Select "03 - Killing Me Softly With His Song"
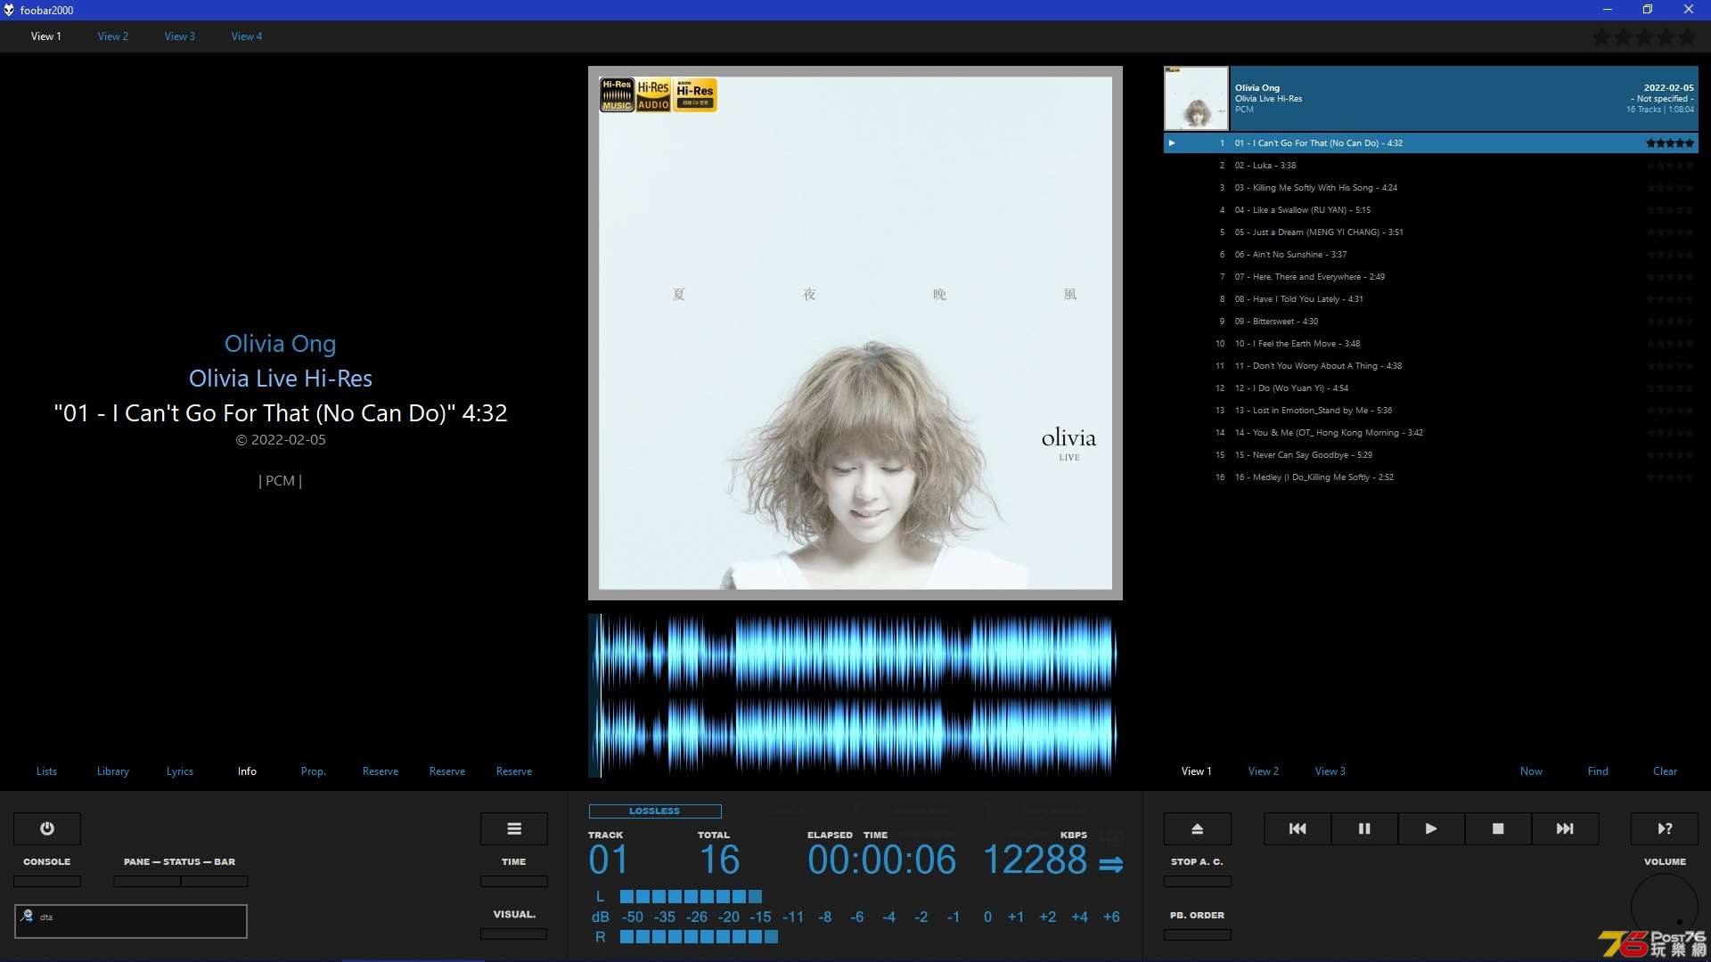Viewport: 1711px width, 962px height. tap(1431, 188)
